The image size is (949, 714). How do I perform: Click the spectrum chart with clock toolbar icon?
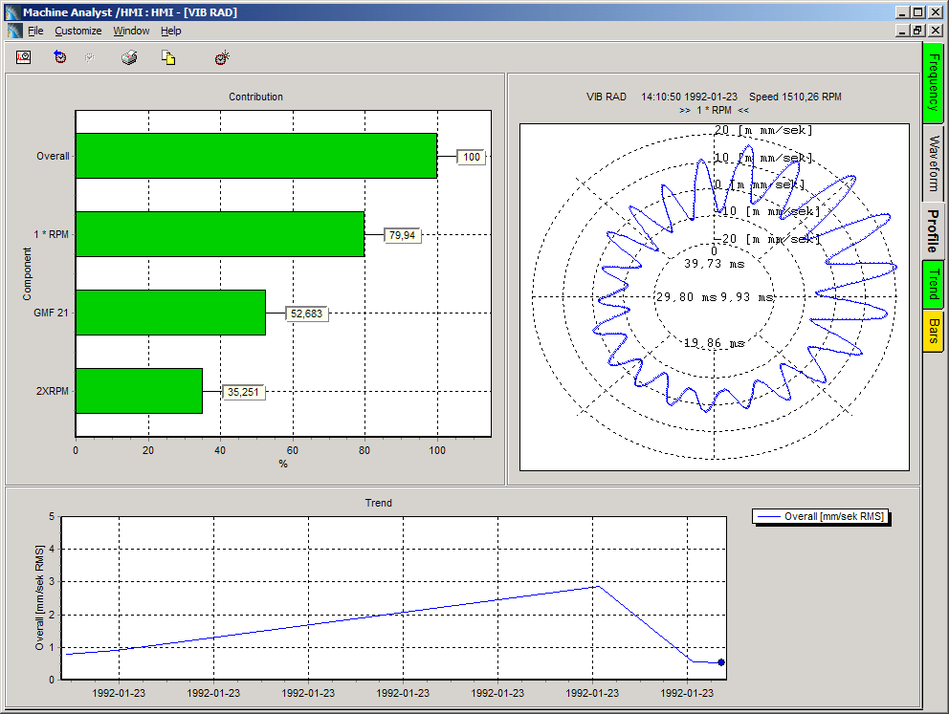(24, 57)
